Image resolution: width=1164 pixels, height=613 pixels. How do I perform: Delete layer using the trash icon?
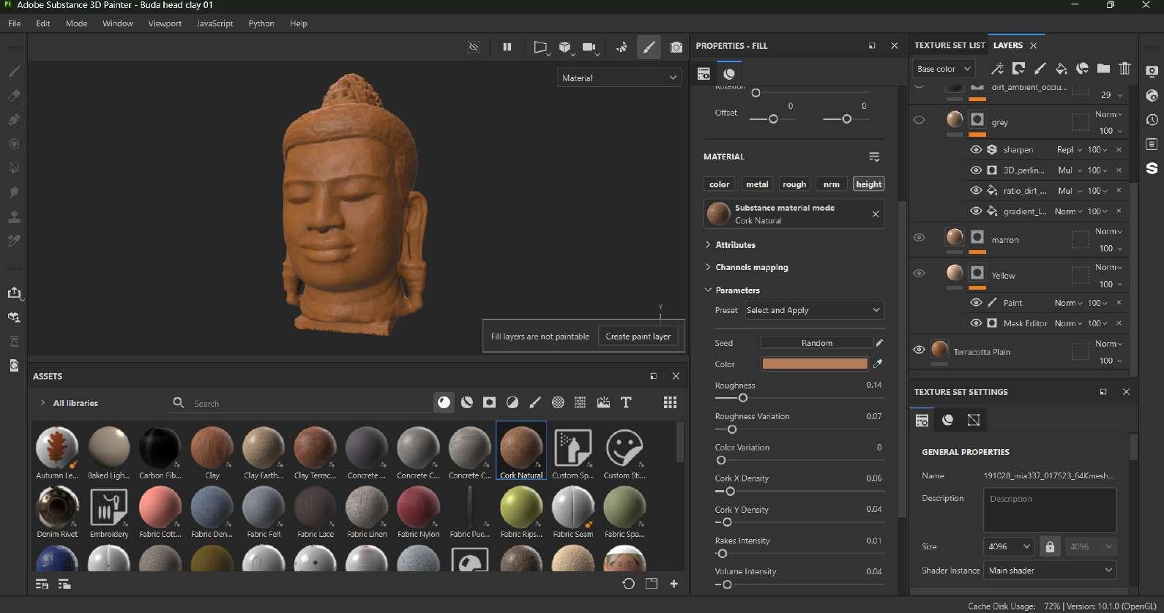(x=1124, y=69)
